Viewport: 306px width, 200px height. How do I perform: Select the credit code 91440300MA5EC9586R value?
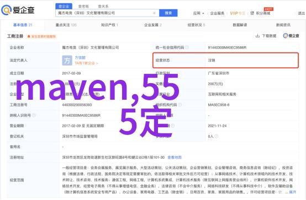point(227,47)
